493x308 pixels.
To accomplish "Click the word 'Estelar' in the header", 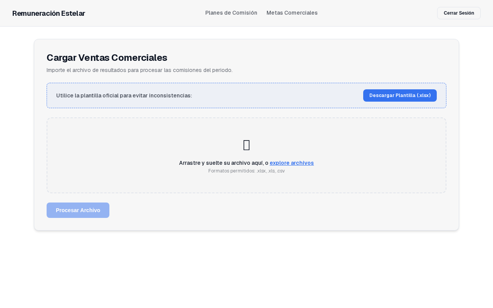I will [73, 13].
